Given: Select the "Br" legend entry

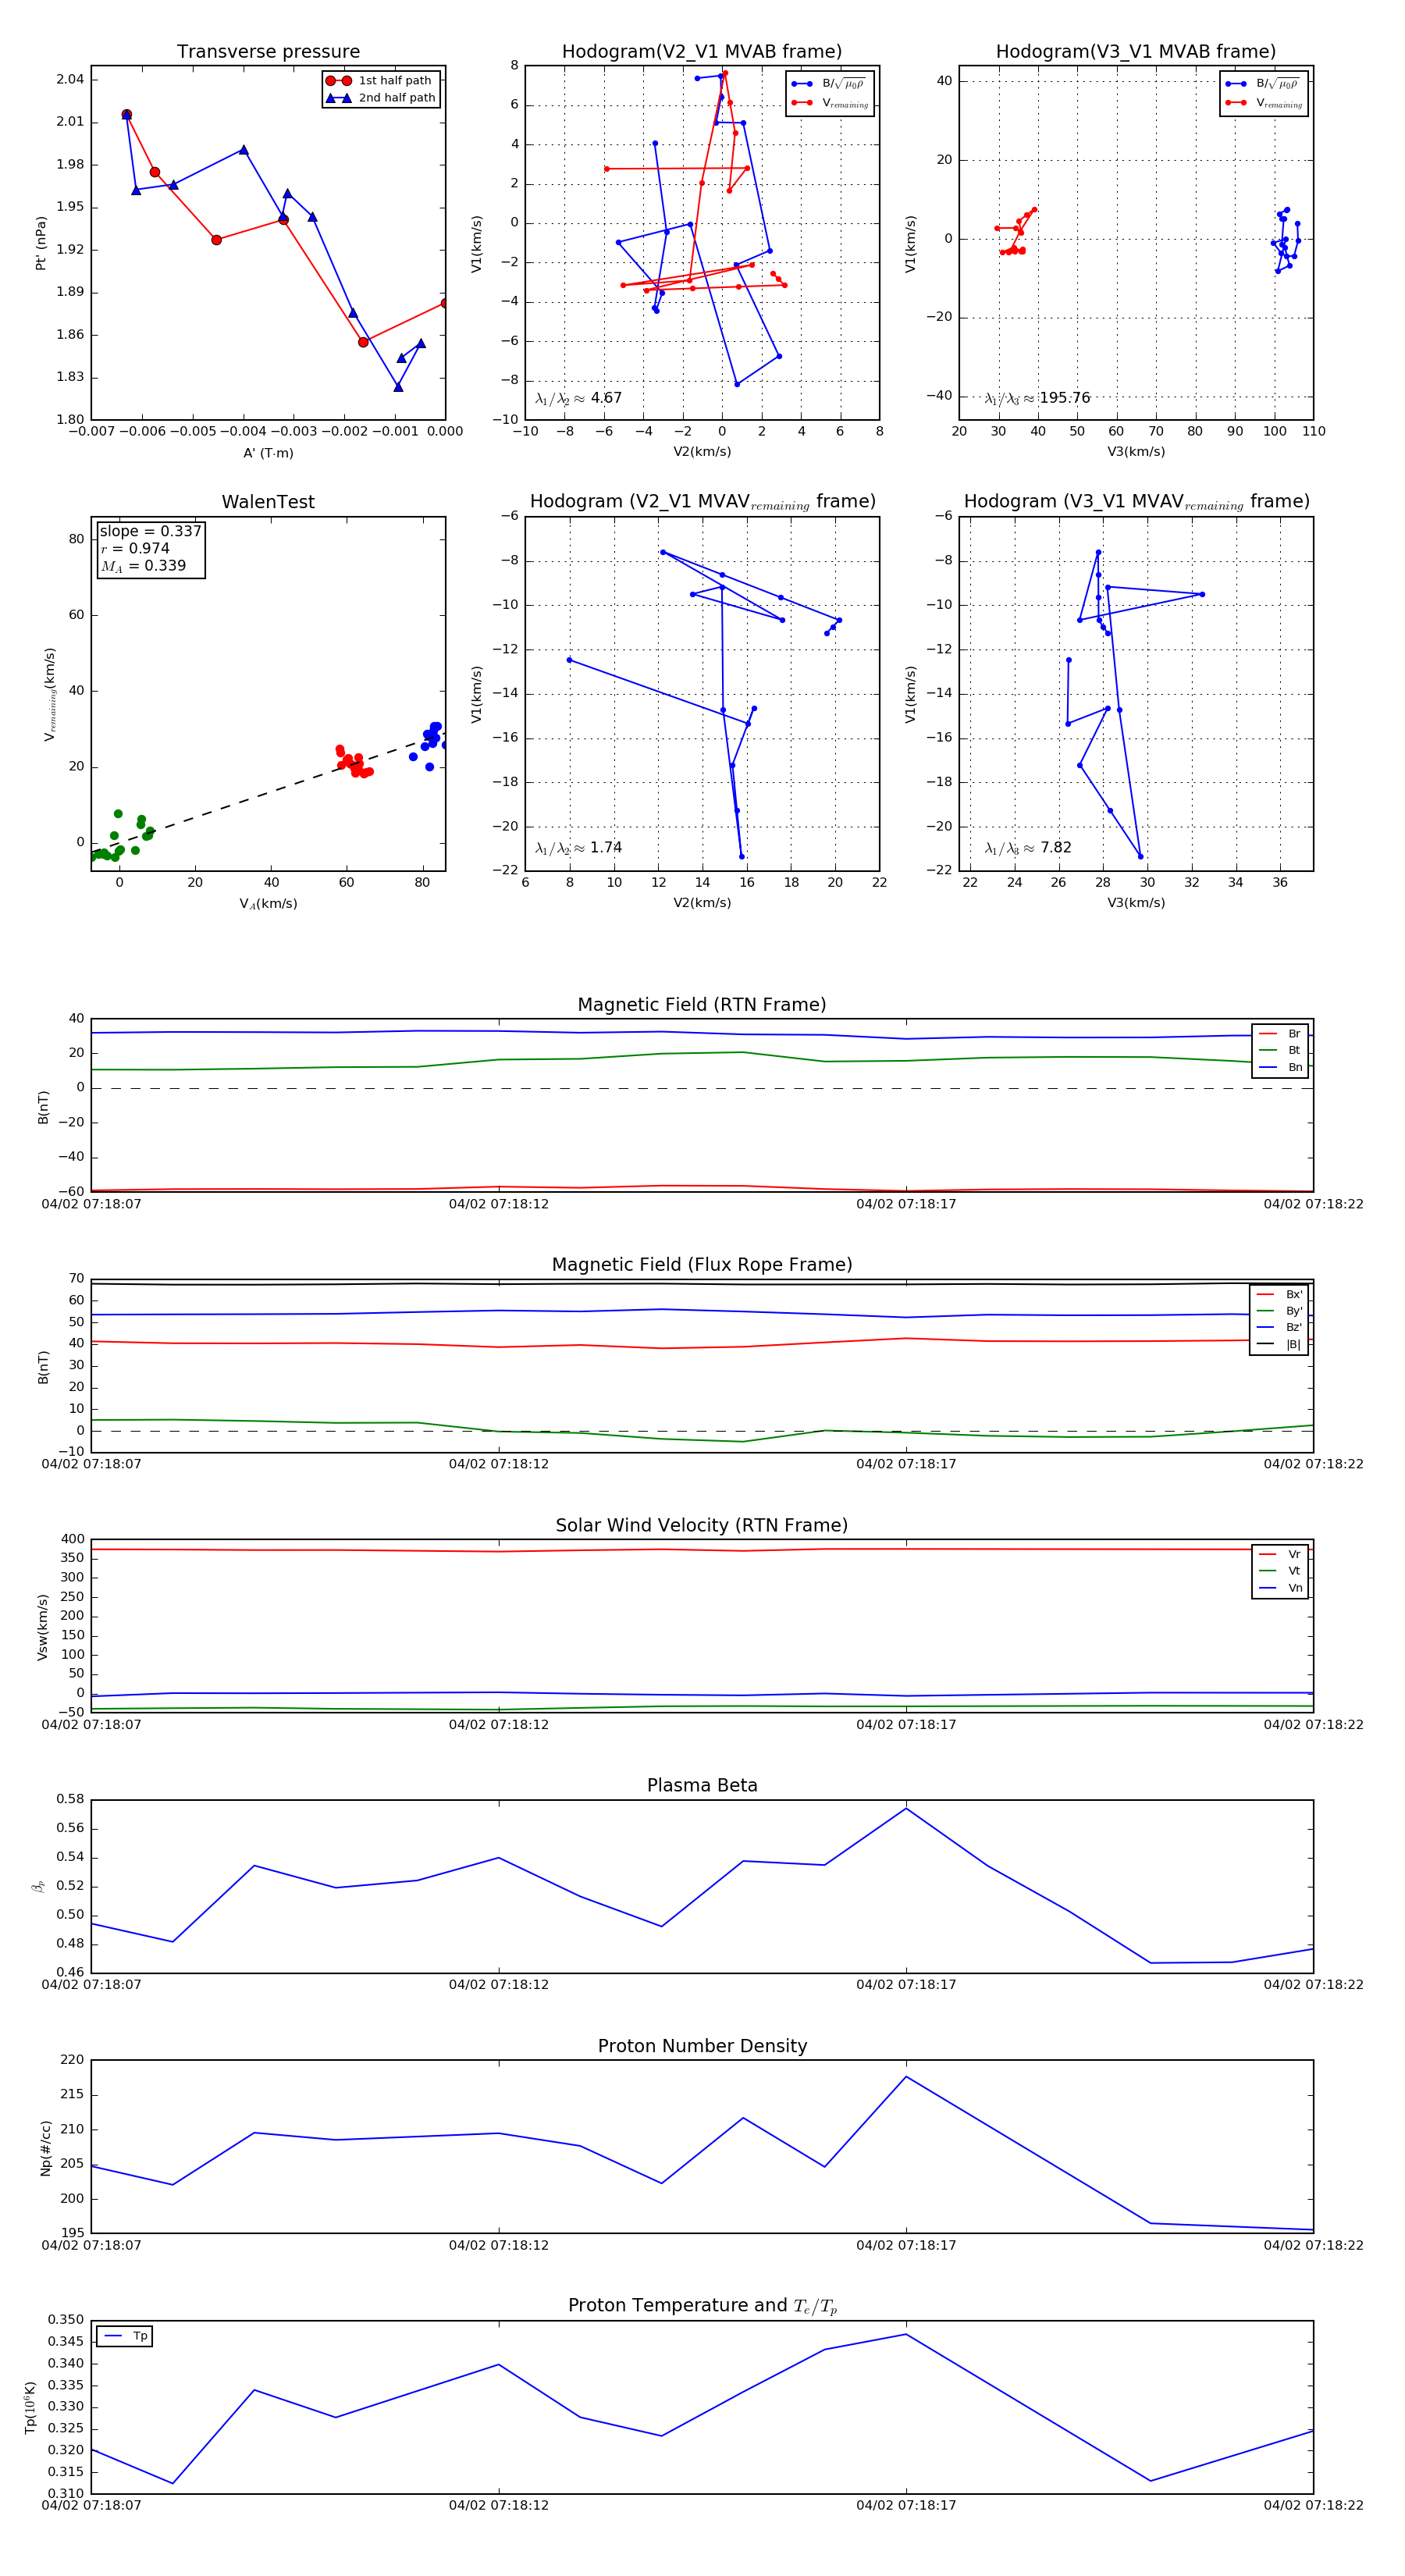Looking at the screenshot, I should [x=1280, y=1034].
